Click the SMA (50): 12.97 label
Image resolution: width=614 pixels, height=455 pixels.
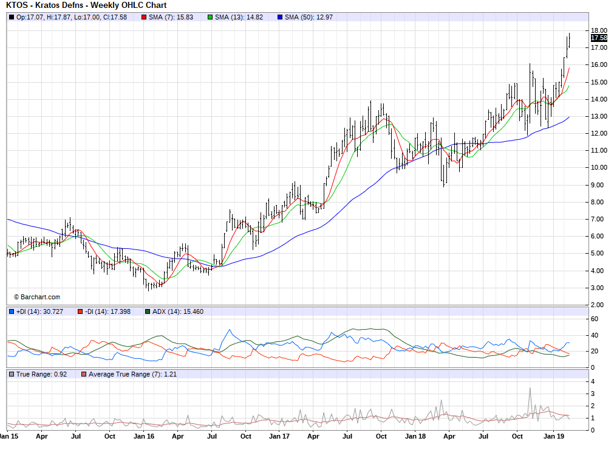point(309,17)
